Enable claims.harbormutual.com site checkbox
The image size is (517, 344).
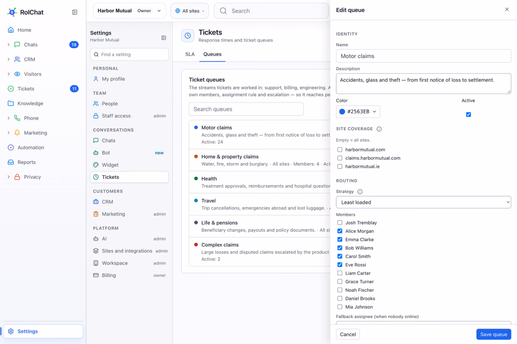(x=340, y=158)
